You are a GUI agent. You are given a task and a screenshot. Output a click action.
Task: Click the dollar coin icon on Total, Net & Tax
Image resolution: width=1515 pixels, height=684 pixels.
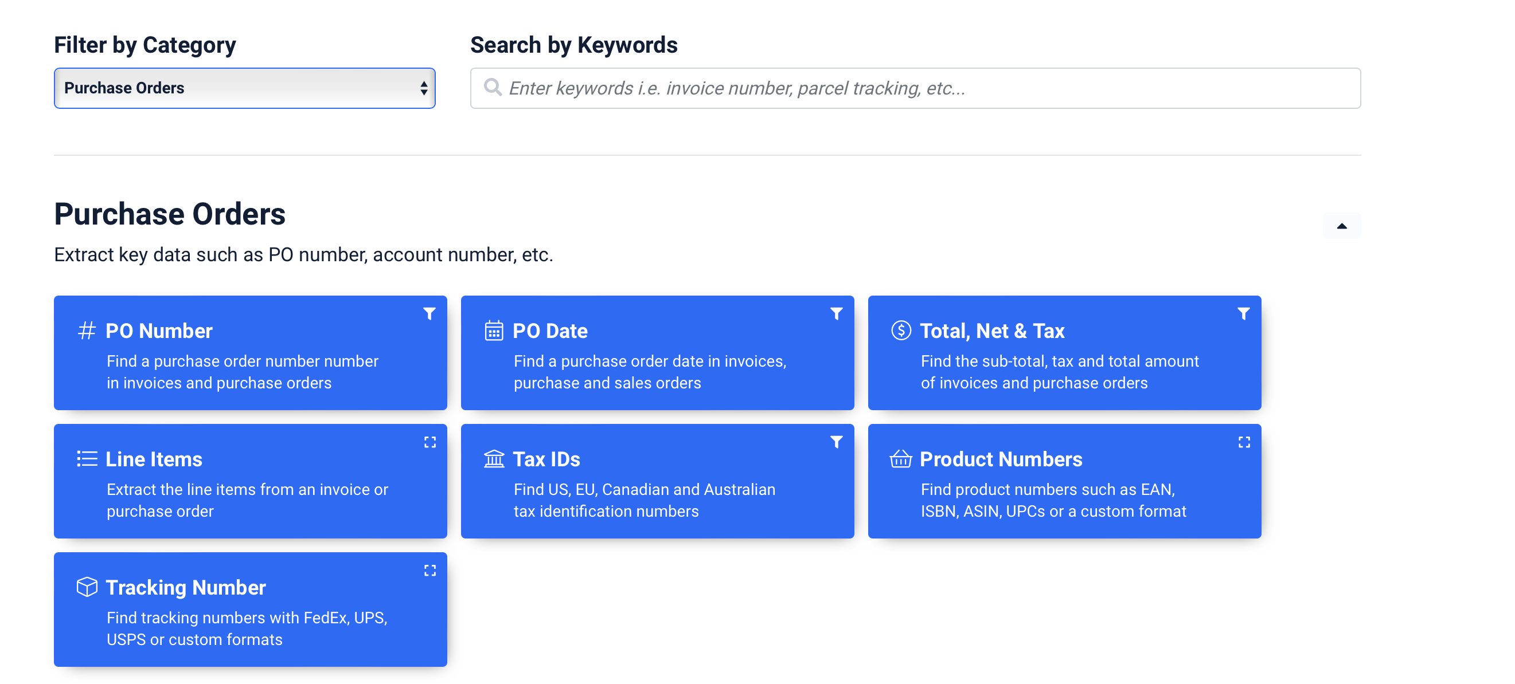(901, 330)
